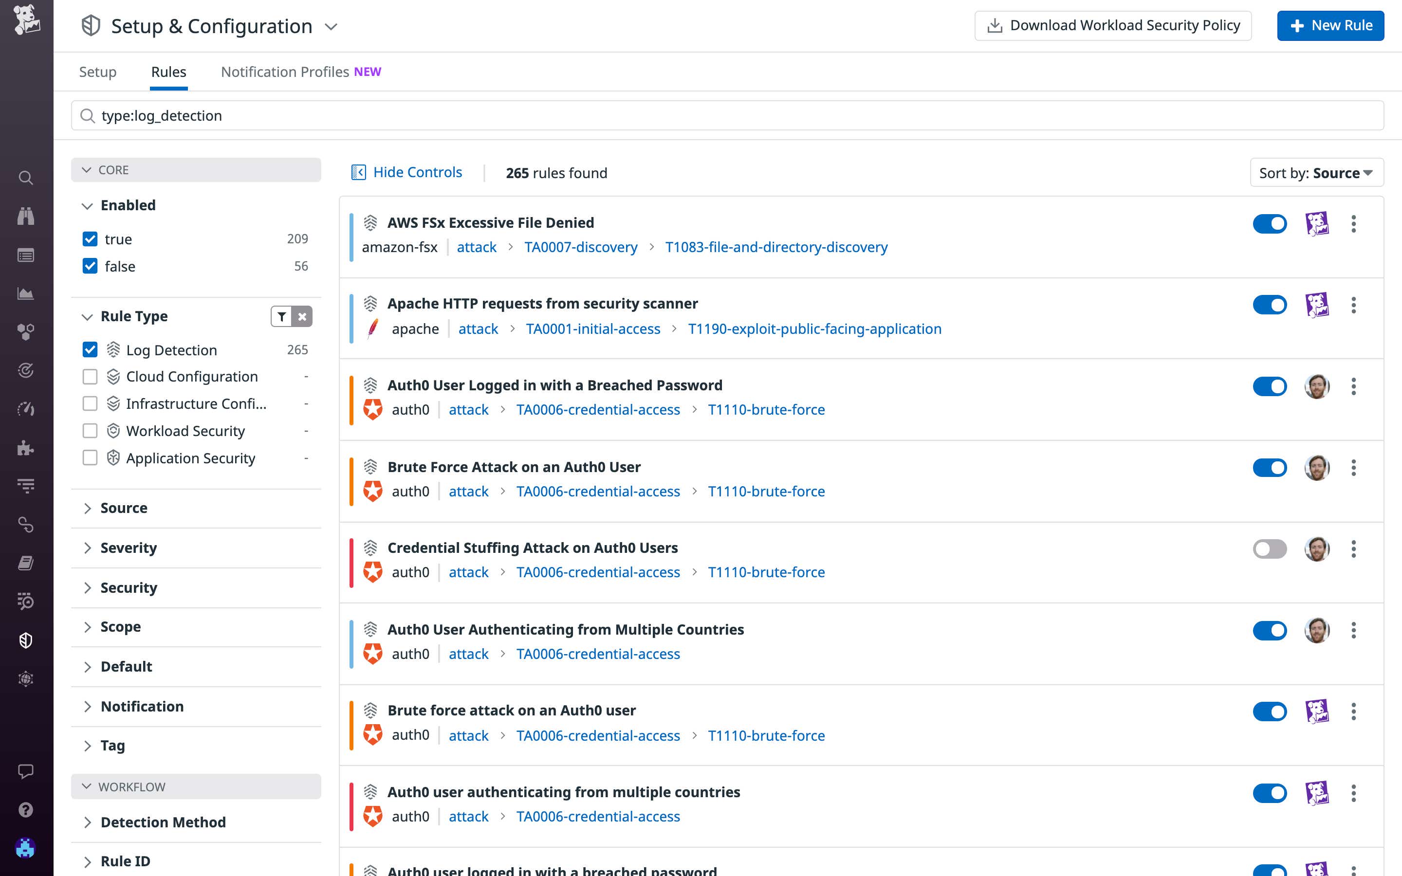Select the Rules tab
The height and width of the screenshot is (876, 1402).
(168, 72)
